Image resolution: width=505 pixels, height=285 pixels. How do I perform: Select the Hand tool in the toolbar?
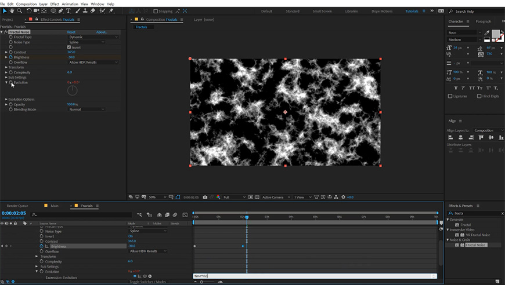point(12,10)
